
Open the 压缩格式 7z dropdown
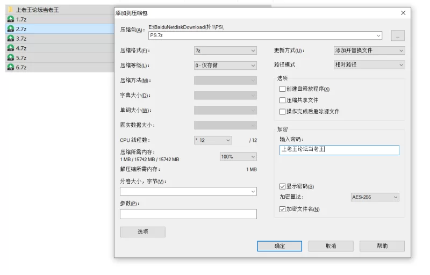225,50
